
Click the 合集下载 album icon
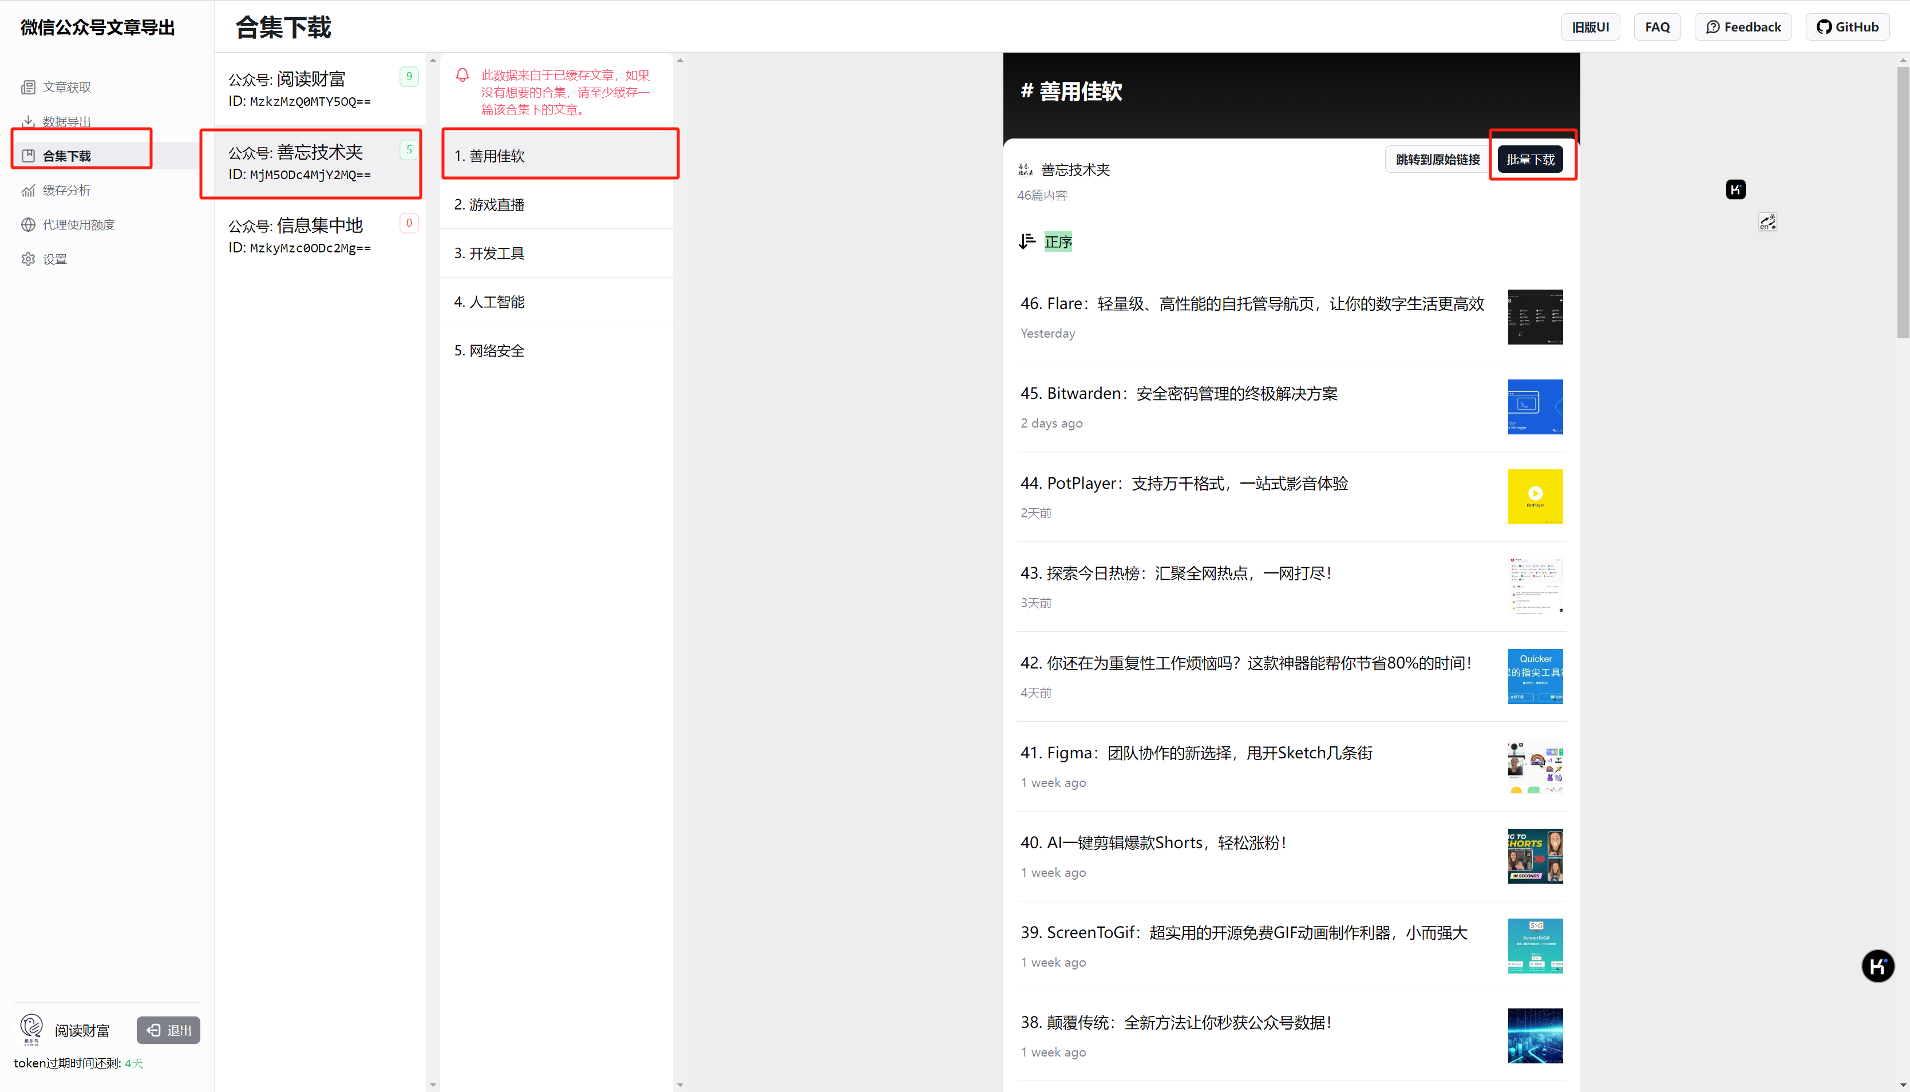click(x=29, y=156)
